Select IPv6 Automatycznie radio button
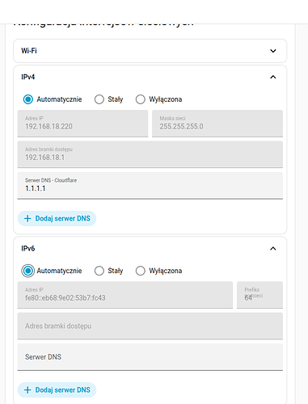Screen dimensions: 308x404 28,271
